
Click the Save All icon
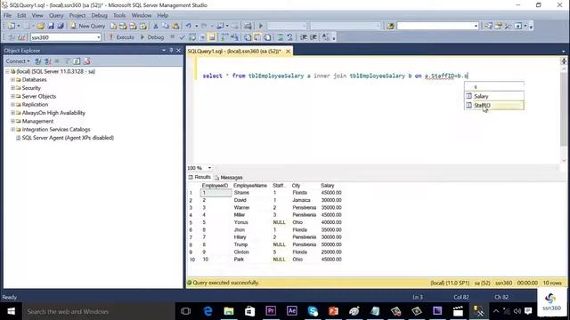[x=61, y=26]
